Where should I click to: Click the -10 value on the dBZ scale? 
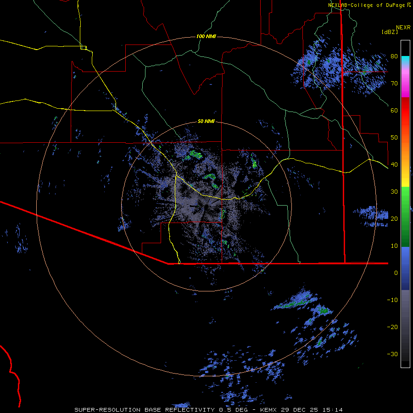pos(392,300)
